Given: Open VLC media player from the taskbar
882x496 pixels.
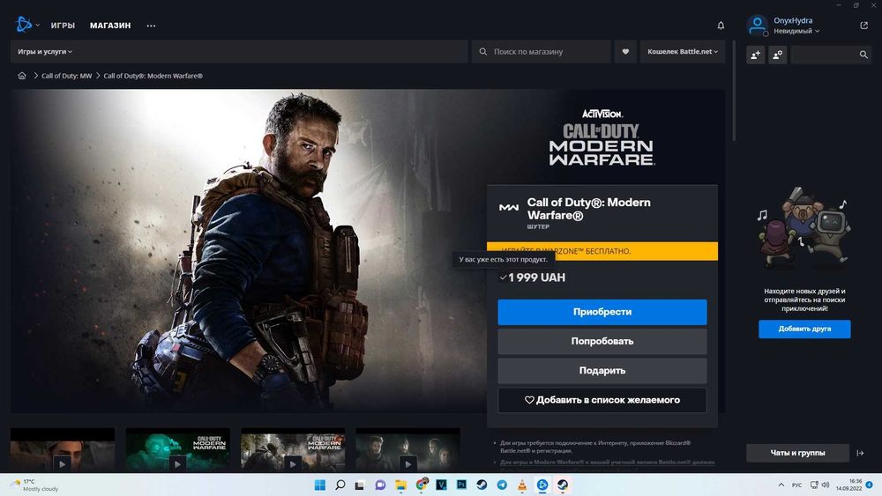Looking at the screenshot, I should 522,485.
